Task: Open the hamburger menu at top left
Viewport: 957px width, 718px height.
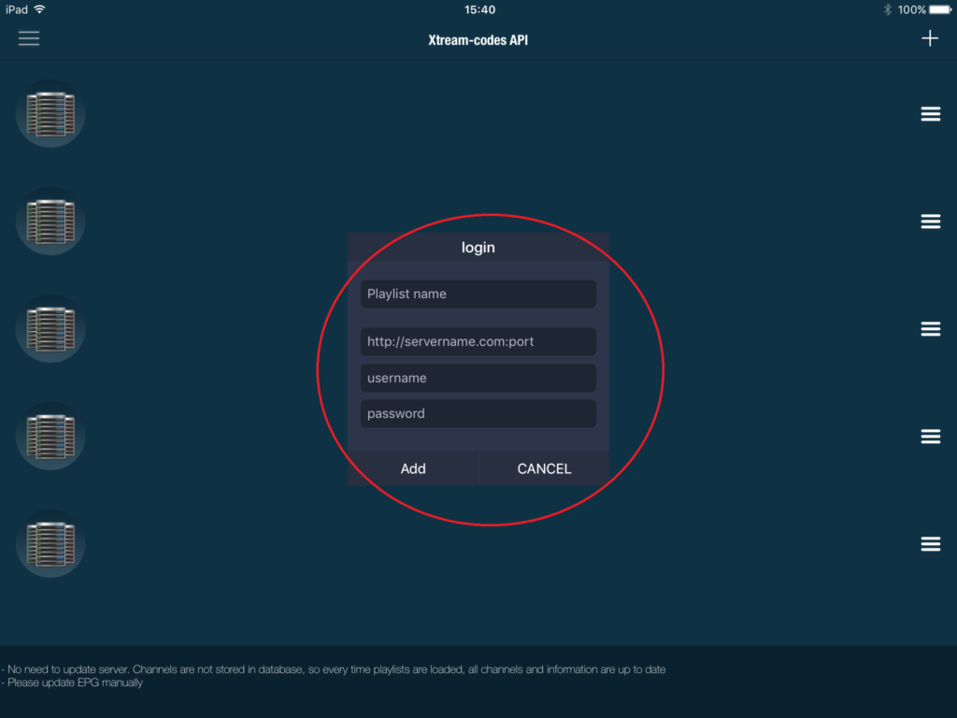Action: [x=28, y=38]
